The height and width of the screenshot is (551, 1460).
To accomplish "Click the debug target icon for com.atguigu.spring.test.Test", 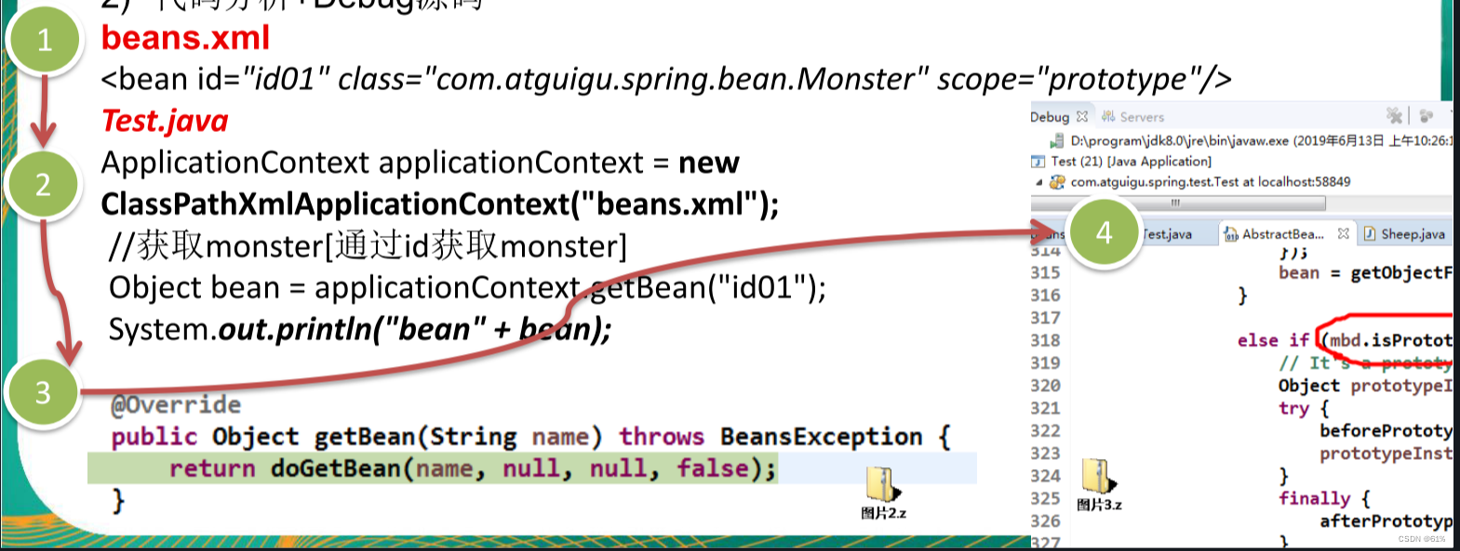I will pos(1058,182).
